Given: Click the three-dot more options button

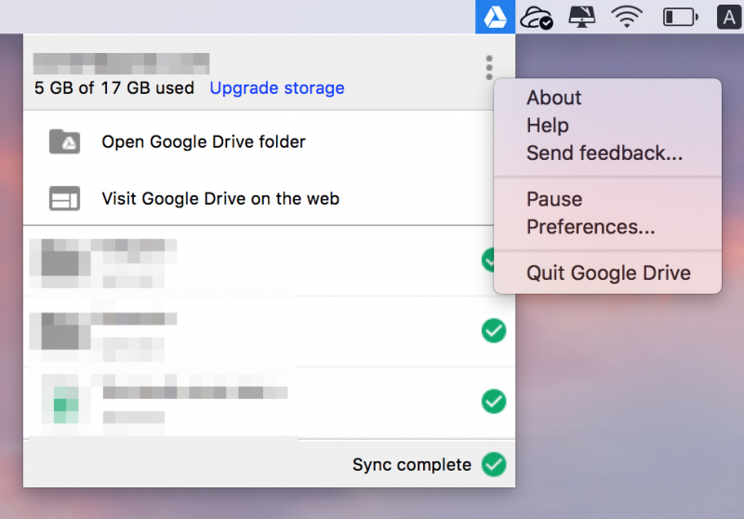Looking at the screenshot, I should tap(489, 67).
